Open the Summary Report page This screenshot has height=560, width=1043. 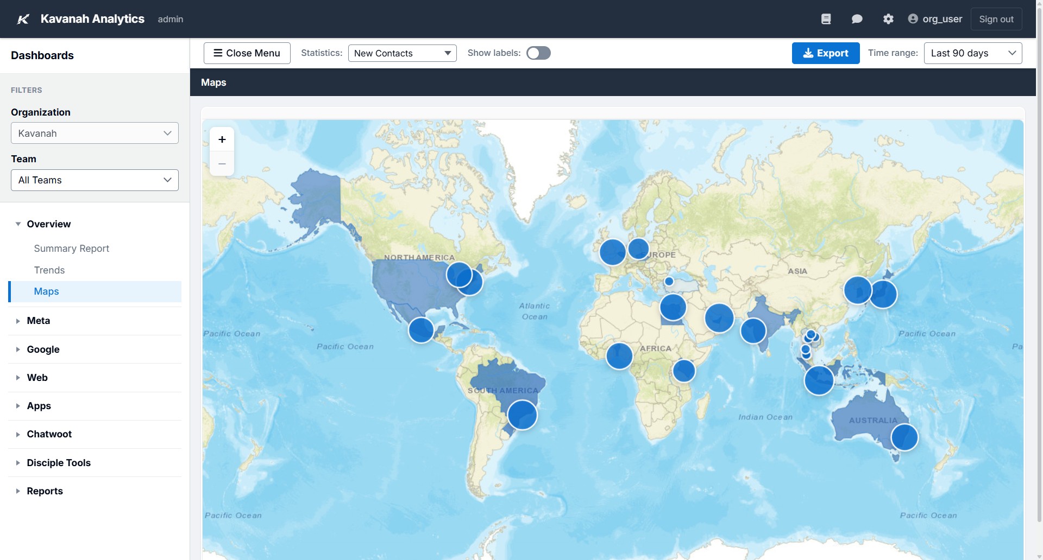72,249
